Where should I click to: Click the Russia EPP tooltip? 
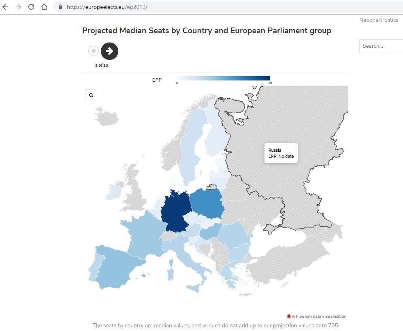pyautogui.click(x=281, y=153)
